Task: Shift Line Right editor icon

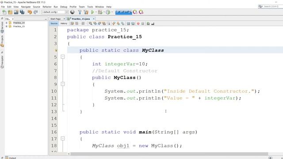Action: click(133, 23)
